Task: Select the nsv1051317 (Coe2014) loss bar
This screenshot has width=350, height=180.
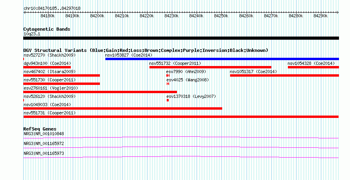Action: coord(284,75)
